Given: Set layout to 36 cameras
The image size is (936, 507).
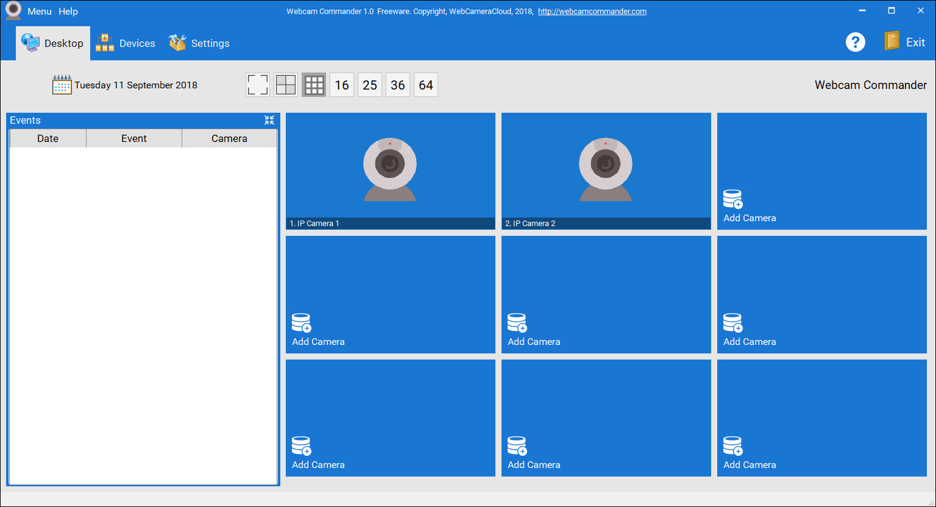Looking at the screenshot, I should [x=398, y=85].
